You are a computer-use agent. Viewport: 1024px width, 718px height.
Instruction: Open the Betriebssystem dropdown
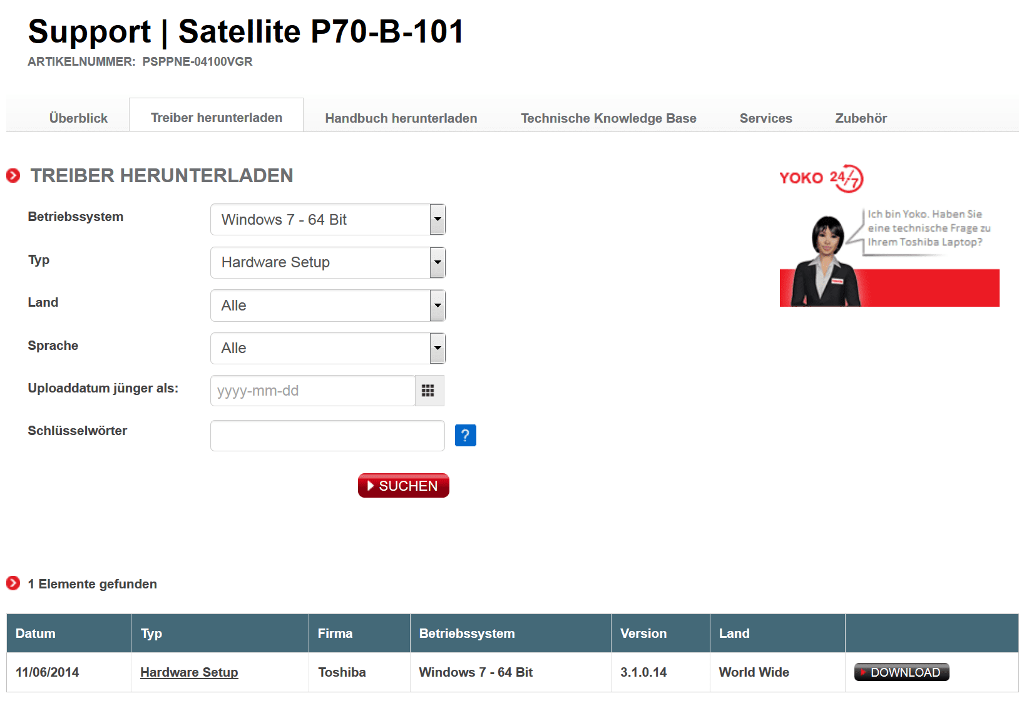(328, 220)
